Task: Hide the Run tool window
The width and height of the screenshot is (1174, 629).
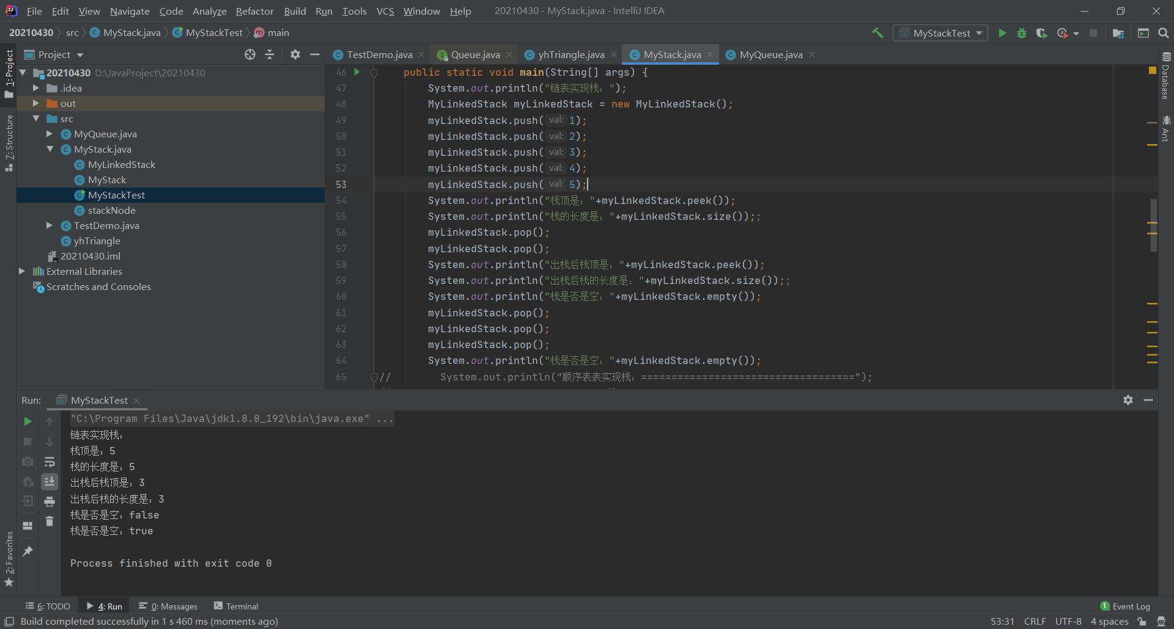Action: (x=1148, y=400)
